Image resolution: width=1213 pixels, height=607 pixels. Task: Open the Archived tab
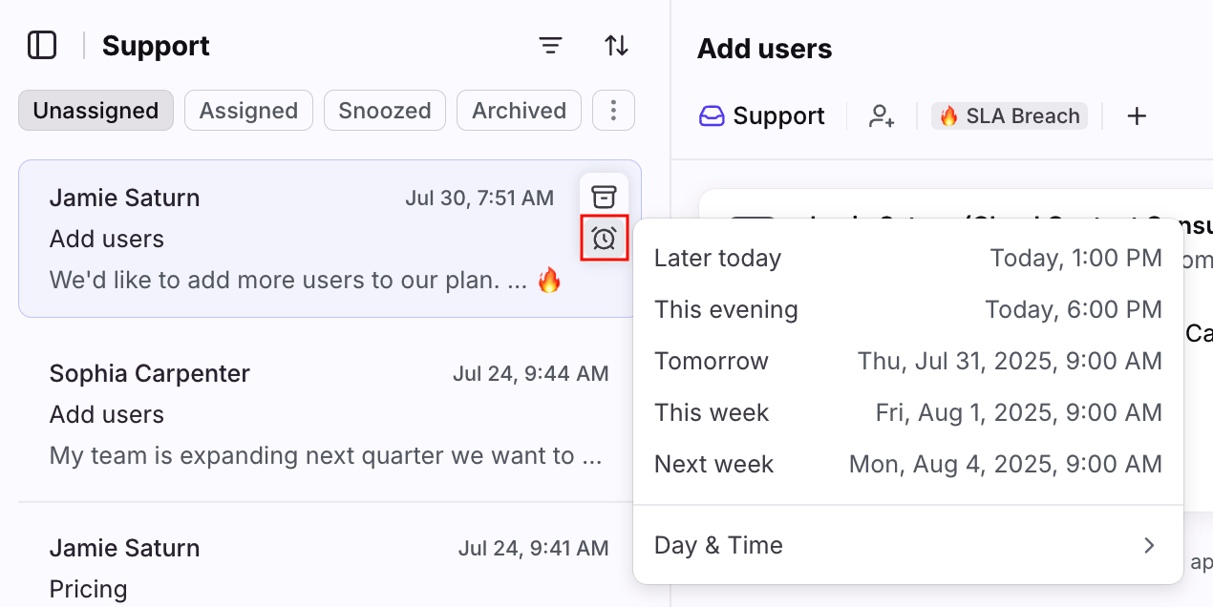(x=519, y=111)
